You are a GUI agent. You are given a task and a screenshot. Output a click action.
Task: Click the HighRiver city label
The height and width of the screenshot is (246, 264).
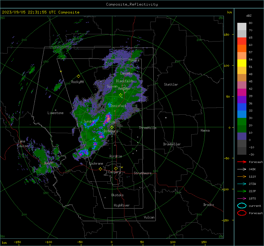coord(122,205)
